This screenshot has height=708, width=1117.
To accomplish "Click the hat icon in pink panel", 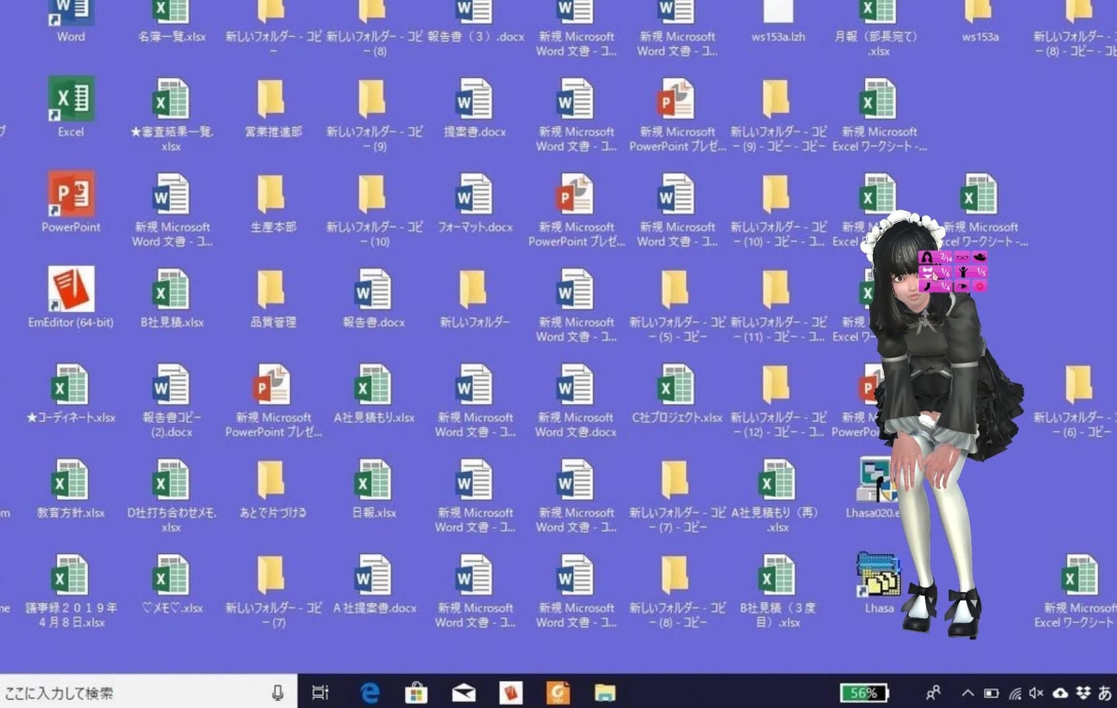I will (979, 258).
